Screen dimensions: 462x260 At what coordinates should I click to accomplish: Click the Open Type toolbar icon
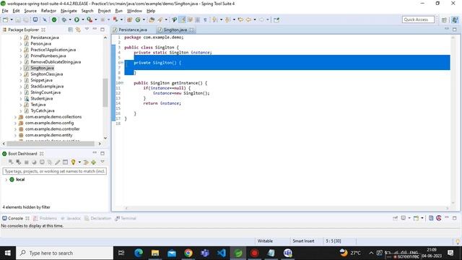pyautogui.click(x=152, y=19)
